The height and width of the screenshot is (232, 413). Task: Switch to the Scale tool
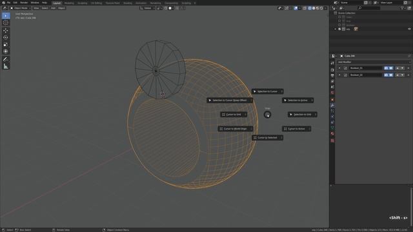[6, 44]
